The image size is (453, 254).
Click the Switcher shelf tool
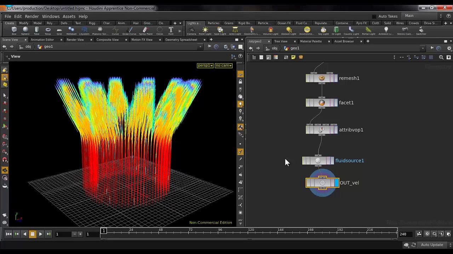point(421,31)
